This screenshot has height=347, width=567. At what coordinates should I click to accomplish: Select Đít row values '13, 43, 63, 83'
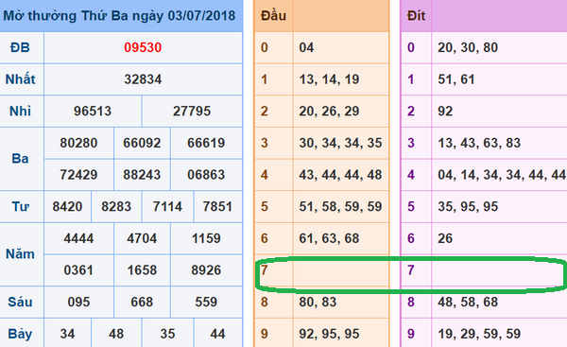pos(479,143)
